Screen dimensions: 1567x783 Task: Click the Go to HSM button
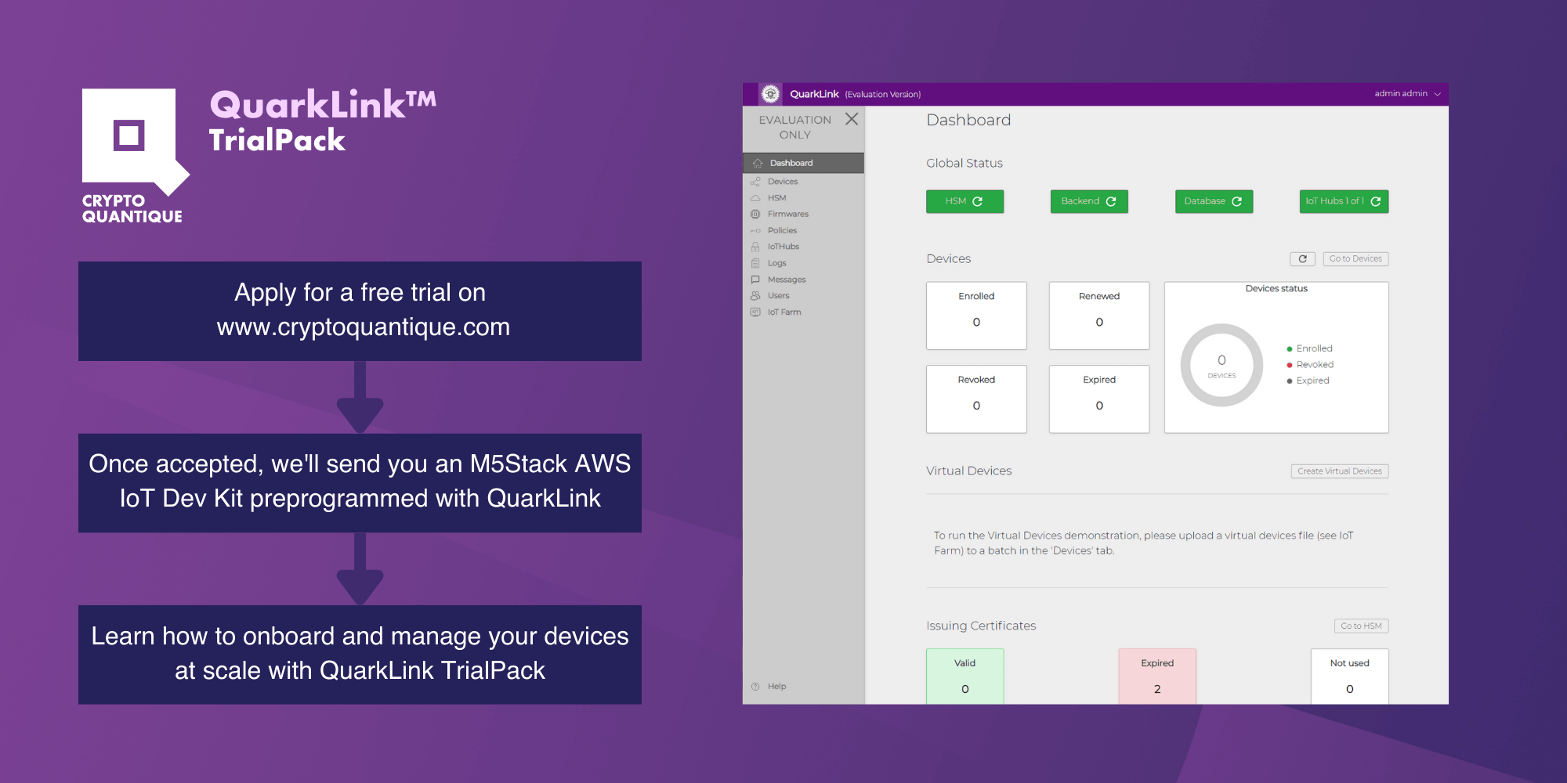click(x=1361, y=626)
